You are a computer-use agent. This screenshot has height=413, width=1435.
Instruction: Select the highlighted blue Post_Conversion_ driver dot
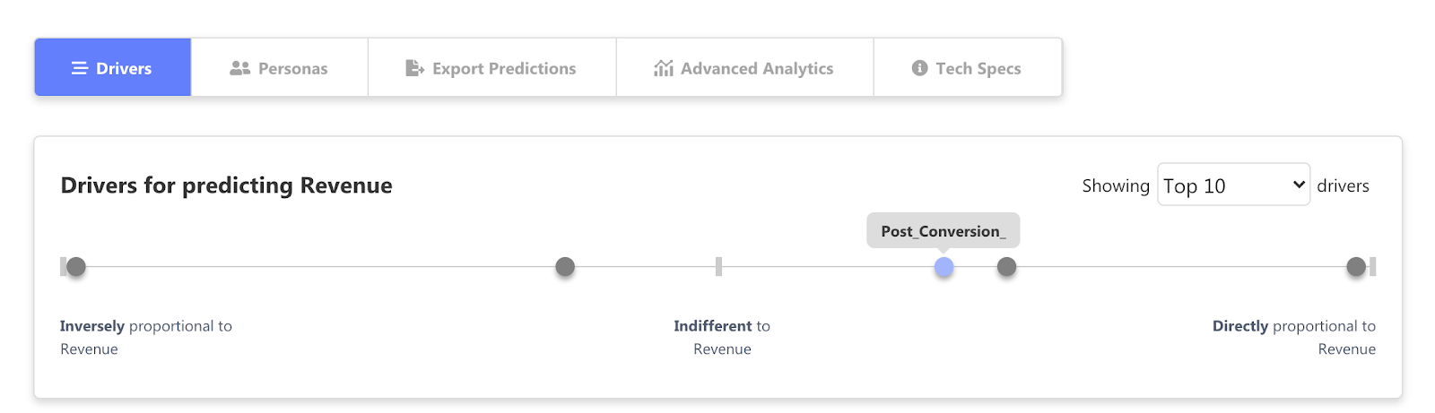944,267
